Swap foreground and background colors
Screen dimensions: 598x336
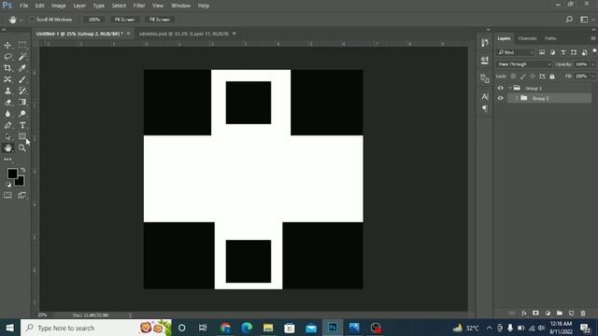22,170
